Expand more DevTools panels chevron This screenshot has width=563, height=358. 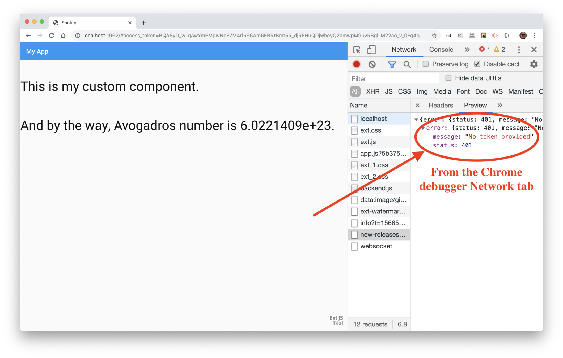point(467,50)
